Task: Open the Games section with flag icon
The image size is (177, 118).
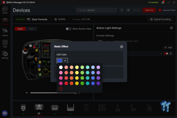Action: (x=5, y=32)
